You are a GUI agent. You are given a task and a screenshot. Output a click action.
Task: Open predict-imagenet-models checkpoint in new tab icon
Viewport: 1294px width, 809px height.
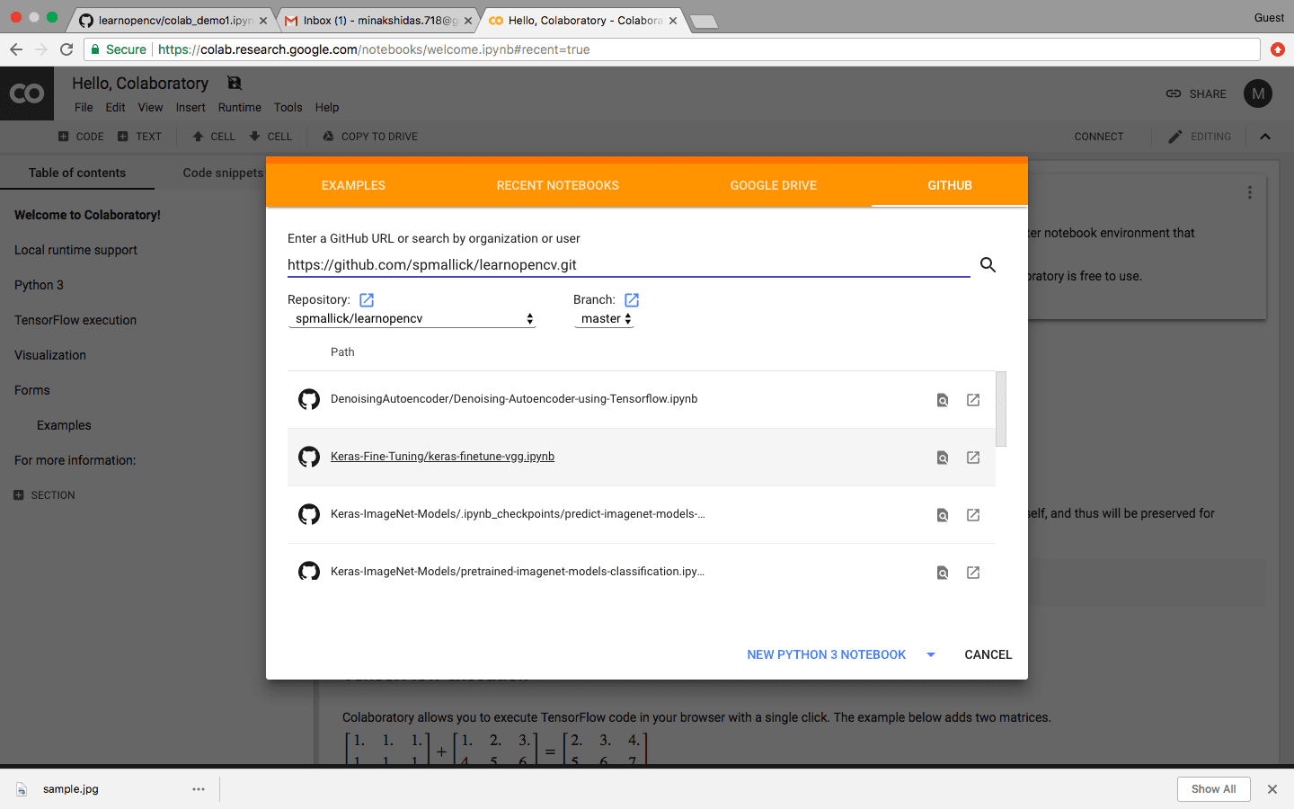[x=973, y=515]
